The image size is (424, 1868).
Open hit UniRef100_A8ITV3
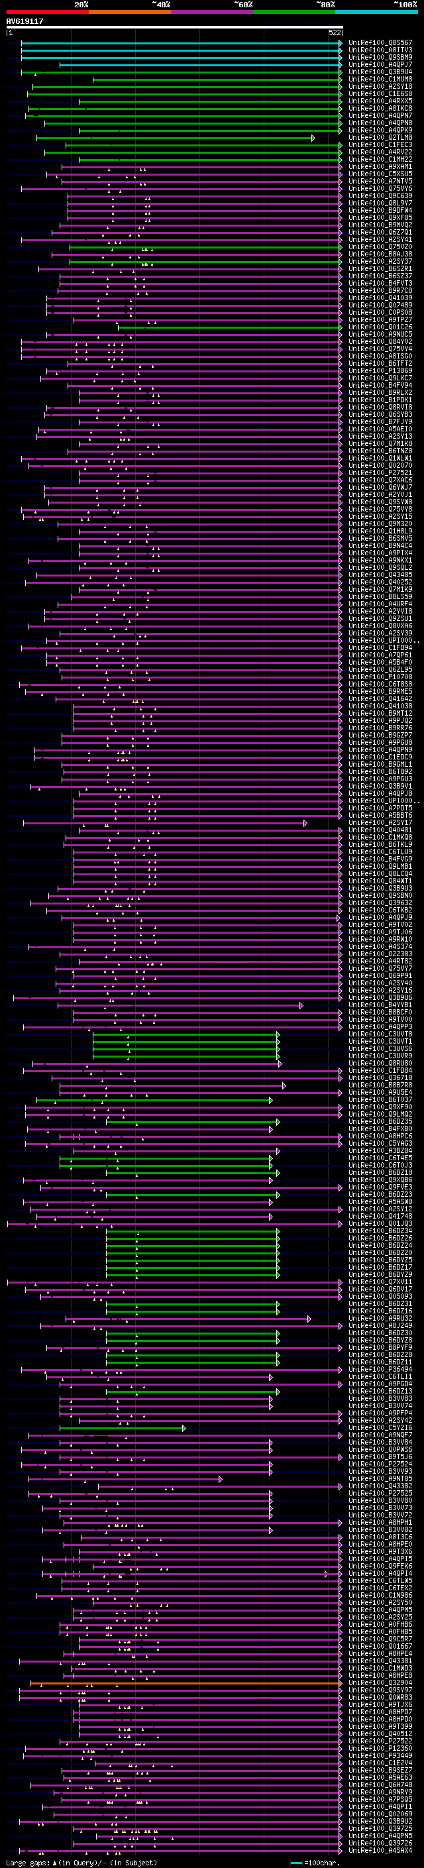380,51
